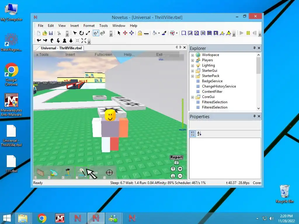Click the paint bucket Fill tool
The width and height of the screenshot is (299, 224).
pos(154,33)
